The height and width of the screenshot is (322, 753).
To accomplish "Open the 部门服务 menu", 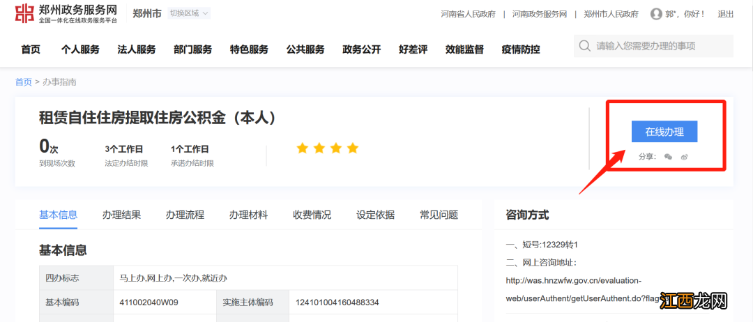I will [x=193, y=49].
